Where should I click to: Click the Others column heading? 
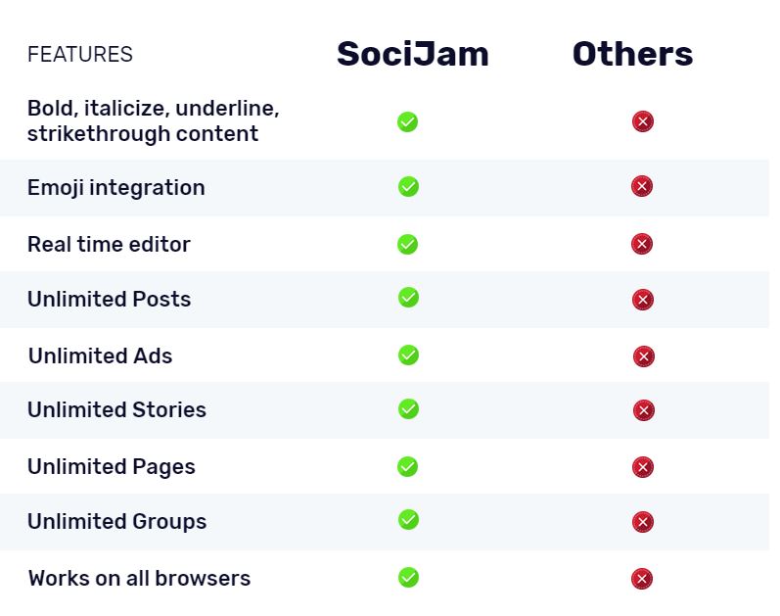633,54
